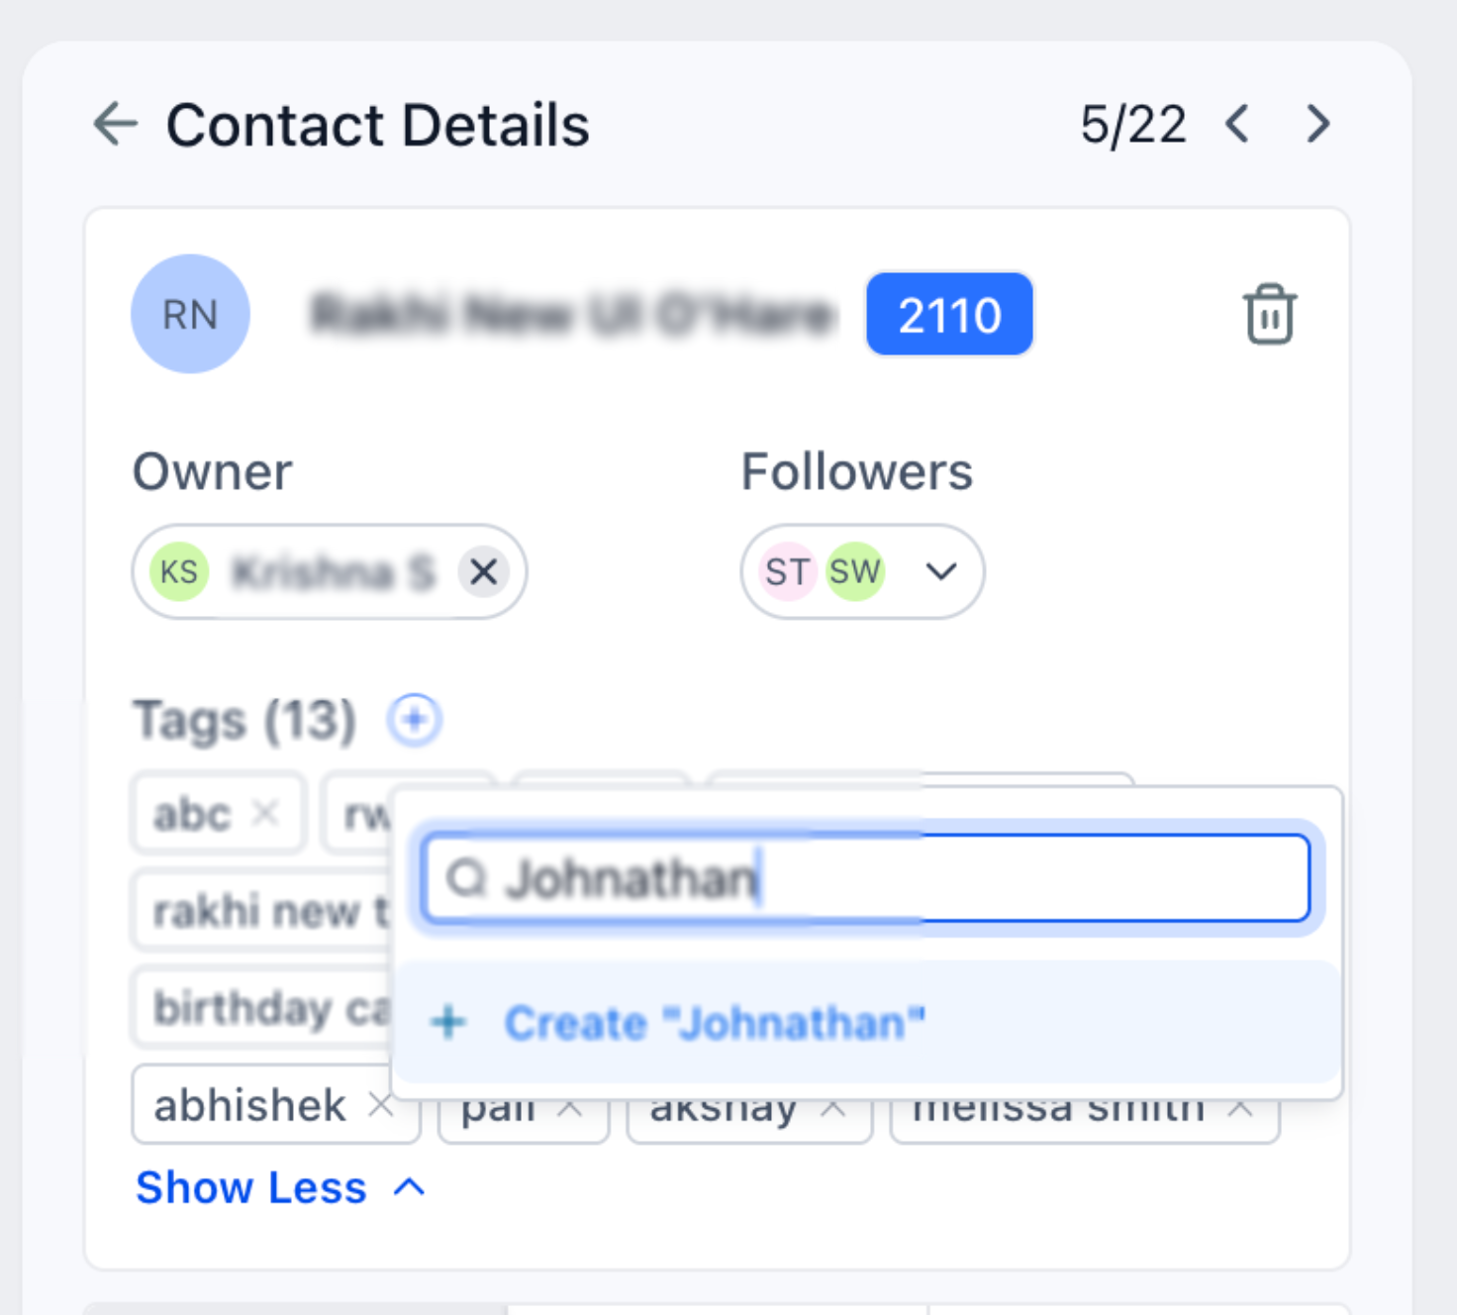1457x1315 pixels.
Task: Remove the melissa smith tag
Action: 1242,1107
